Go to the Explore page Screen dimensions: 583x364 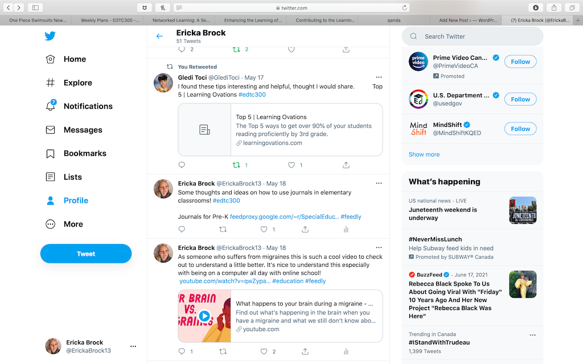69,82
